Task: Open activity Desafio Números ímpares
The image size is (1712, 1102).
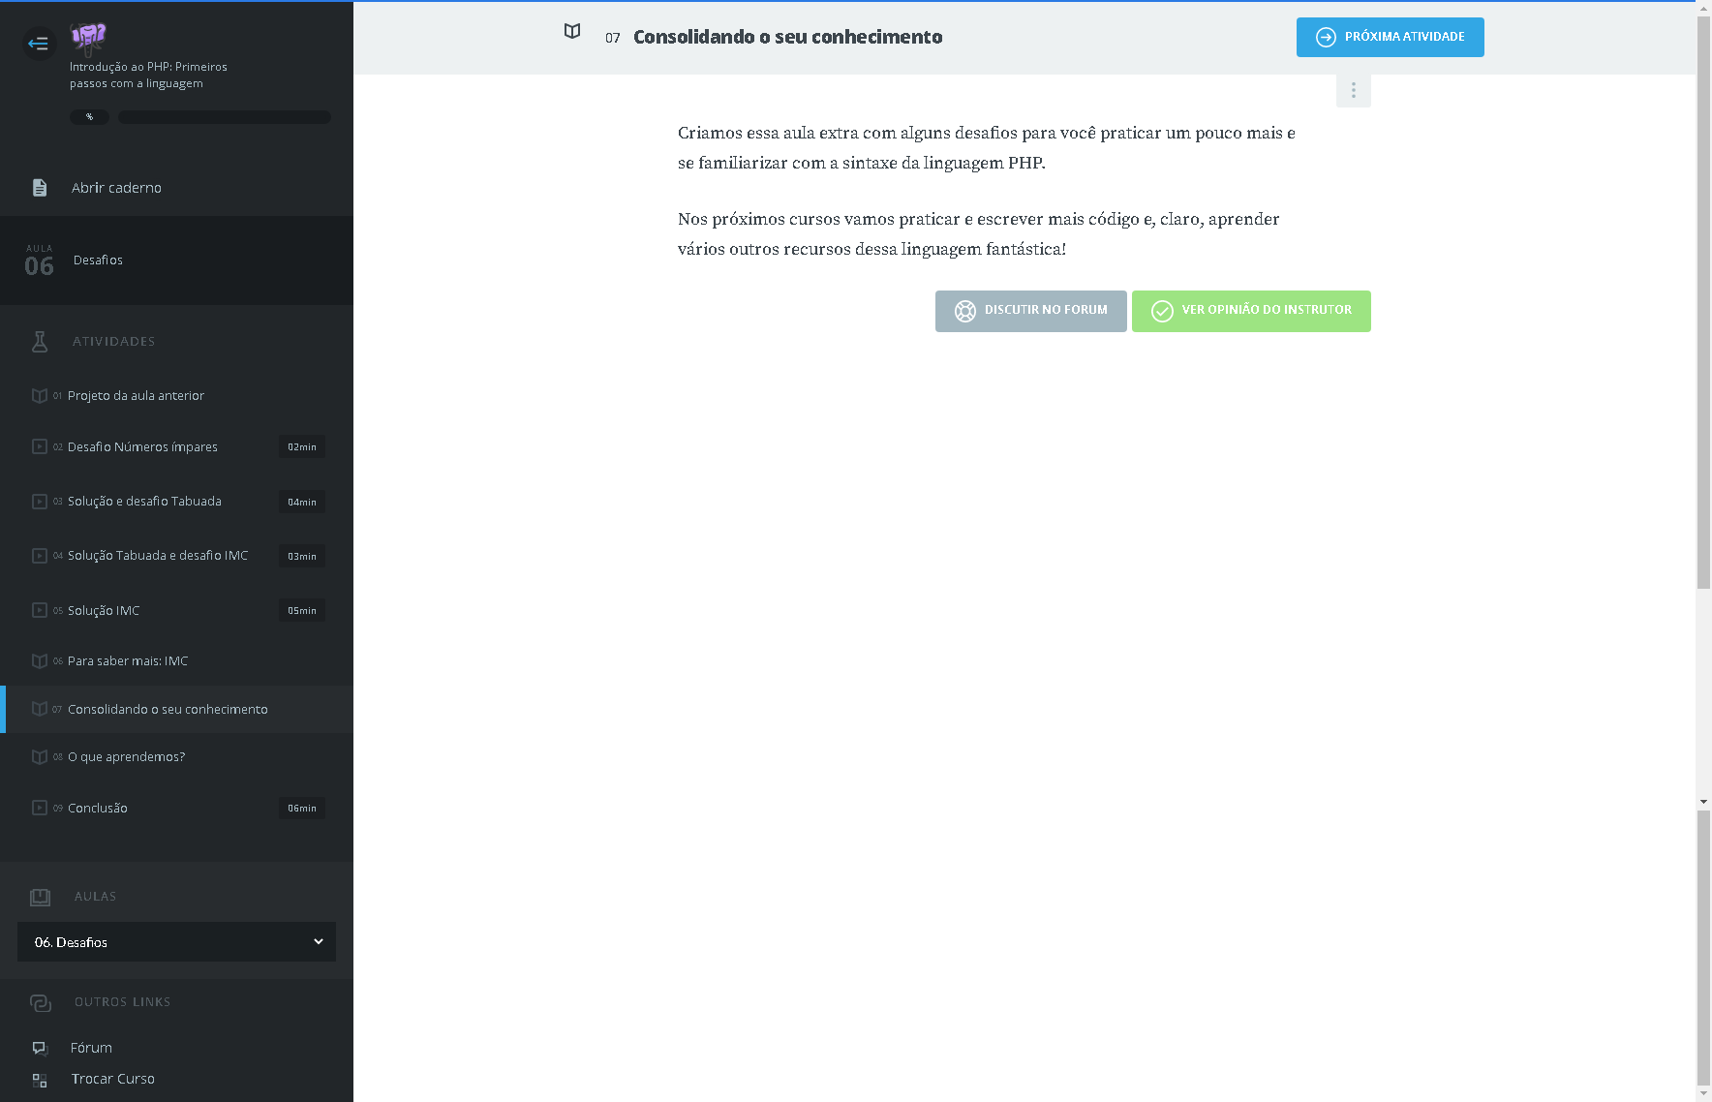Action: (x=142, y=447)
